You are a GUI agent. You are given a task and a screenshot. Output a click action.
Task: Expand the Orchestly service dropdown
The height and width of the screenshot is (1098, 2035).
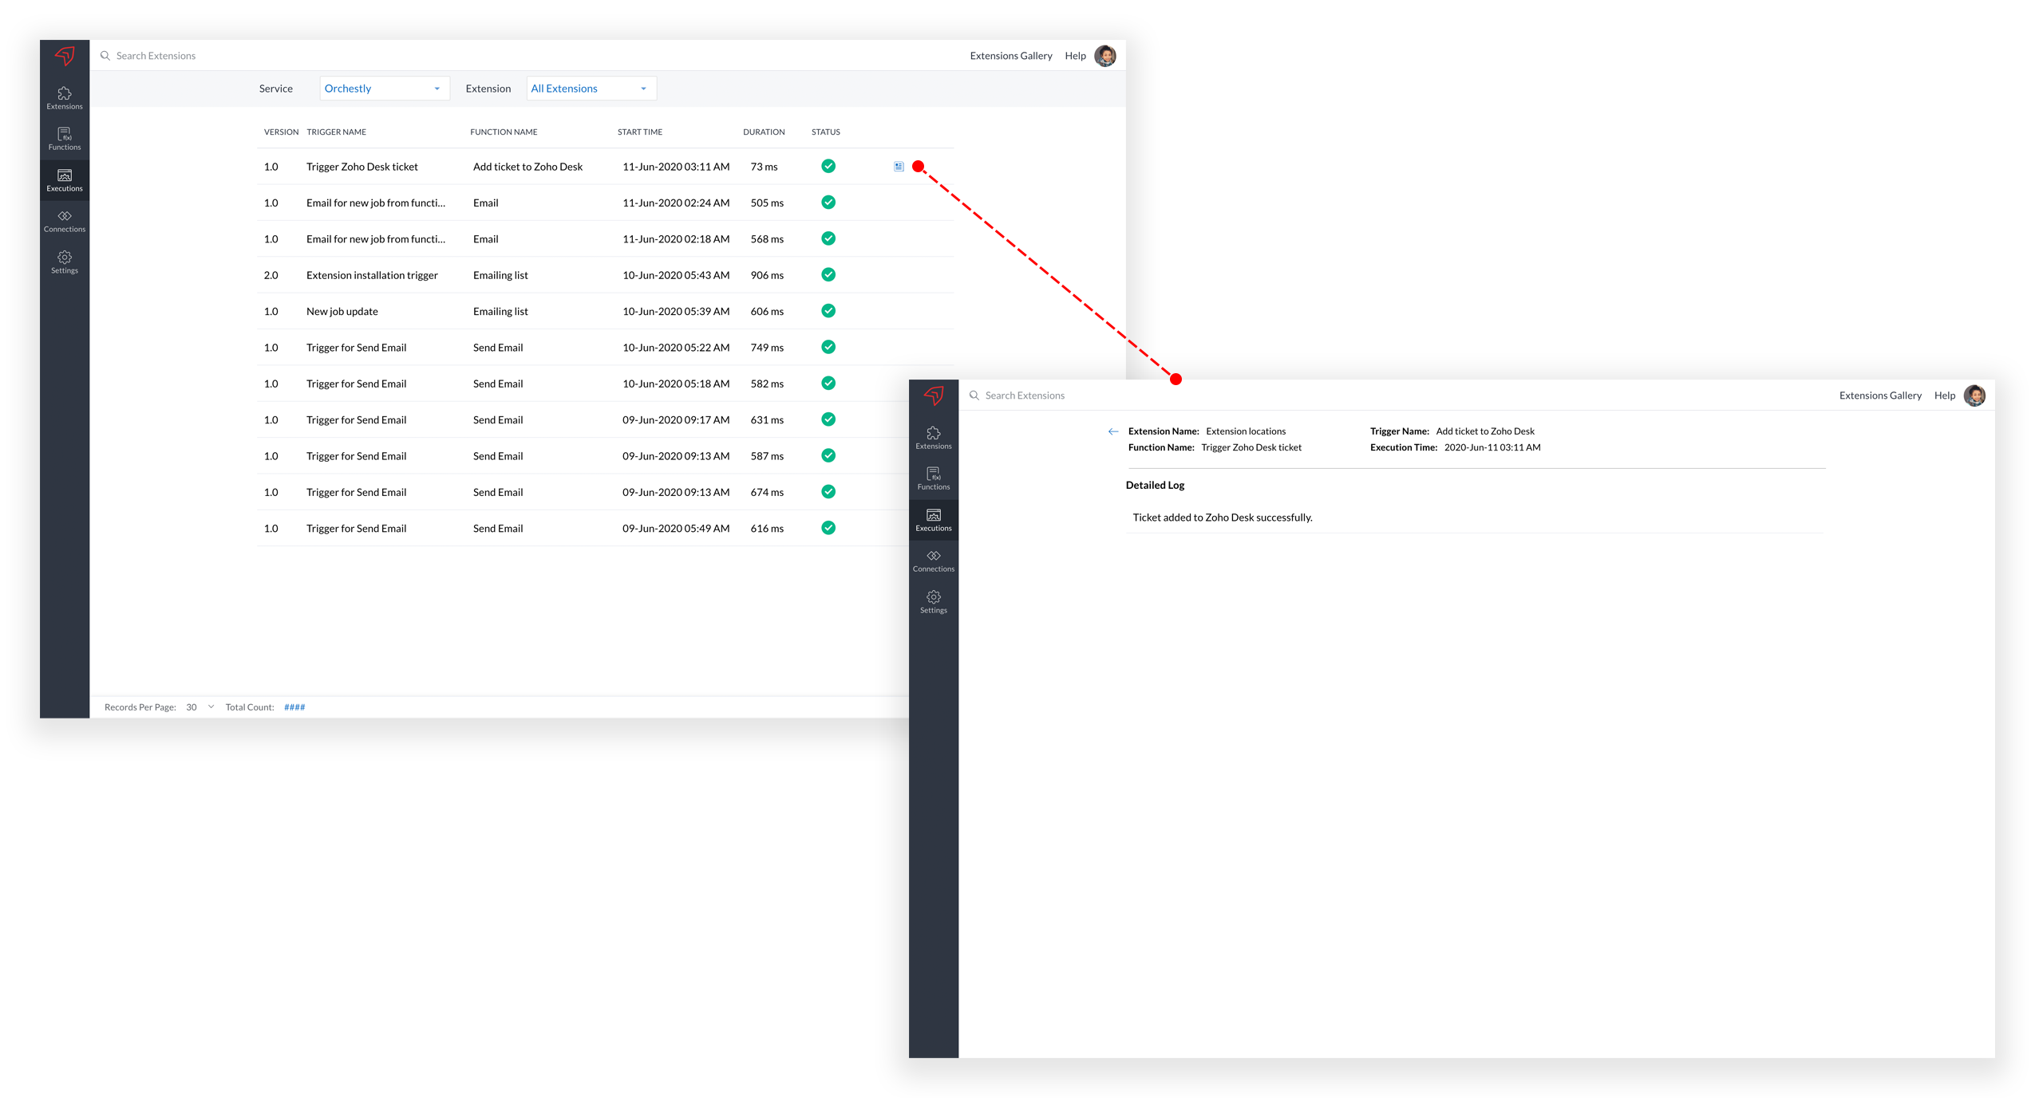384,89
